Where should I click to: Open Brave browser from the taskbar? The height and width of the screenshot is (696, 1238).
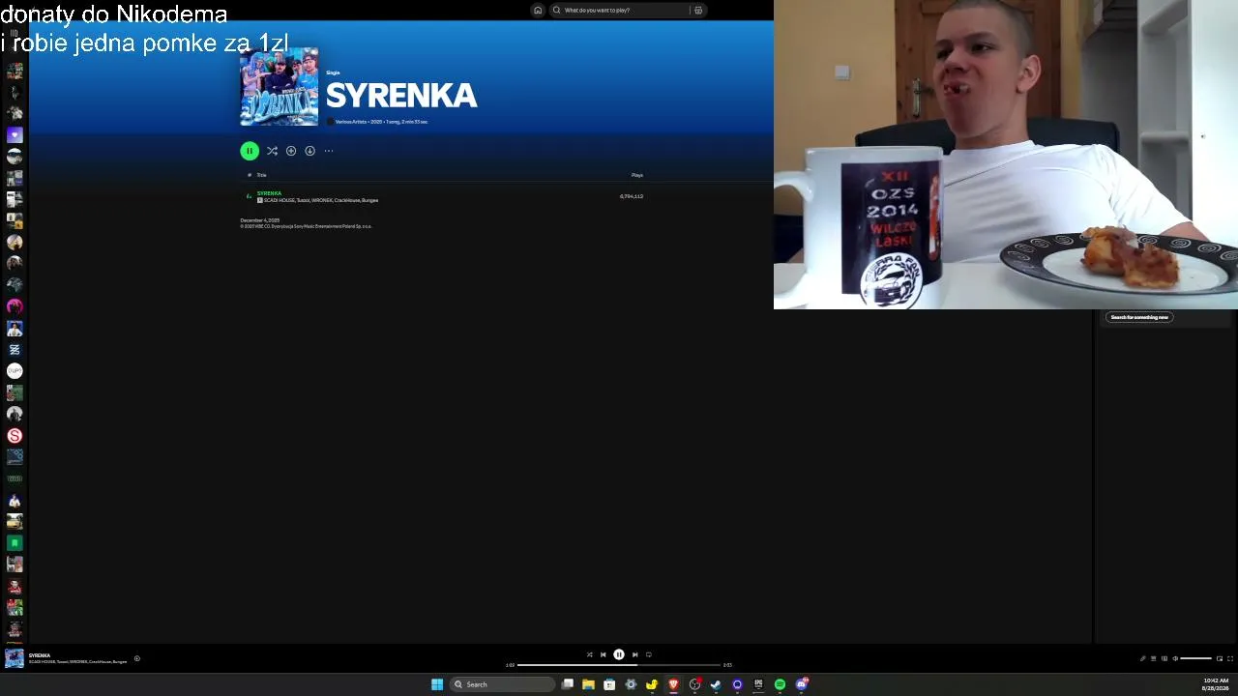point(673,684)
